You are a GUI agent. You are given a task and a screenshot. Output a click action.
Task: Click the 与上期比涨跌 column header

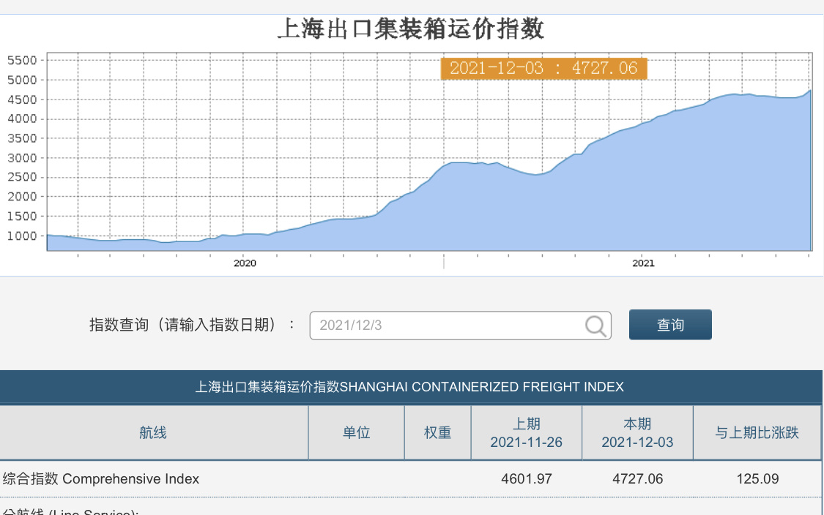(757, 433)
